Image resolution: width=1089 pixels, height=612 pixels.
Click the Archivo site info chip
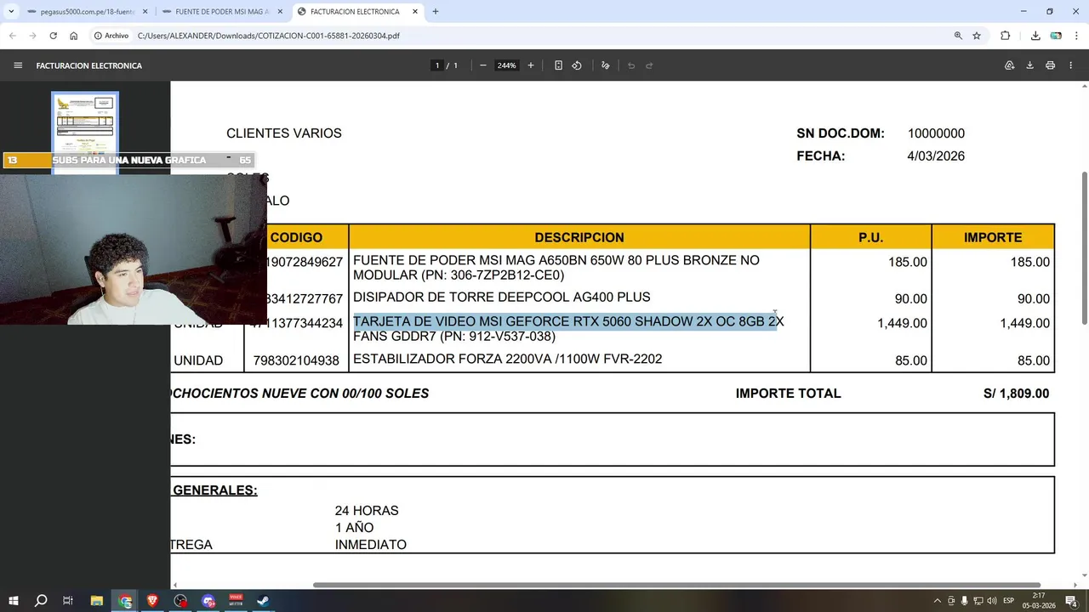111,36
